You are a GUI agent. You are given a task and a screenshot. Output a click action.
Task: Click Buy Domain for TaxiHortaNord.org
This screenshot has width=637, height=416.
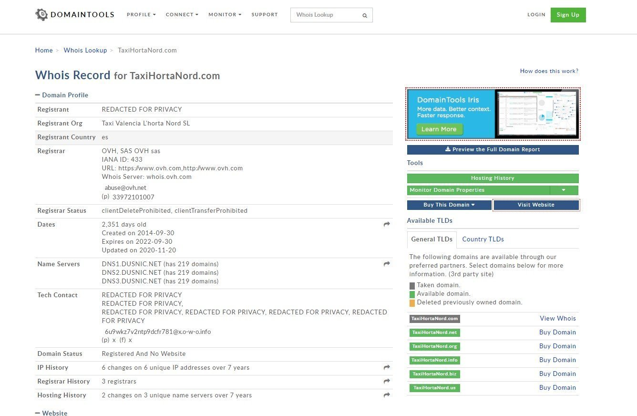pos(558,346)
